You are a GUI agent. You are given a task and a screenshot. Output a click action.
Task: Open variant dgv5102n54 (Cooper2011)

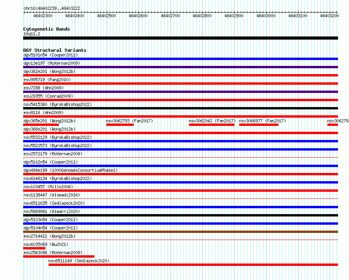(51, 162)
